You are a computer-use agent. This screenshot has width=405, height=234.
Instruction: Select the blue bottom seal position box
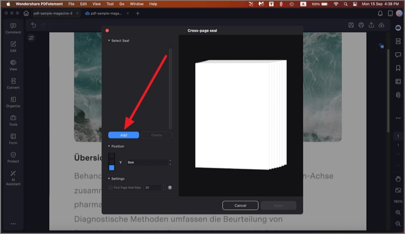pos(111,168)
